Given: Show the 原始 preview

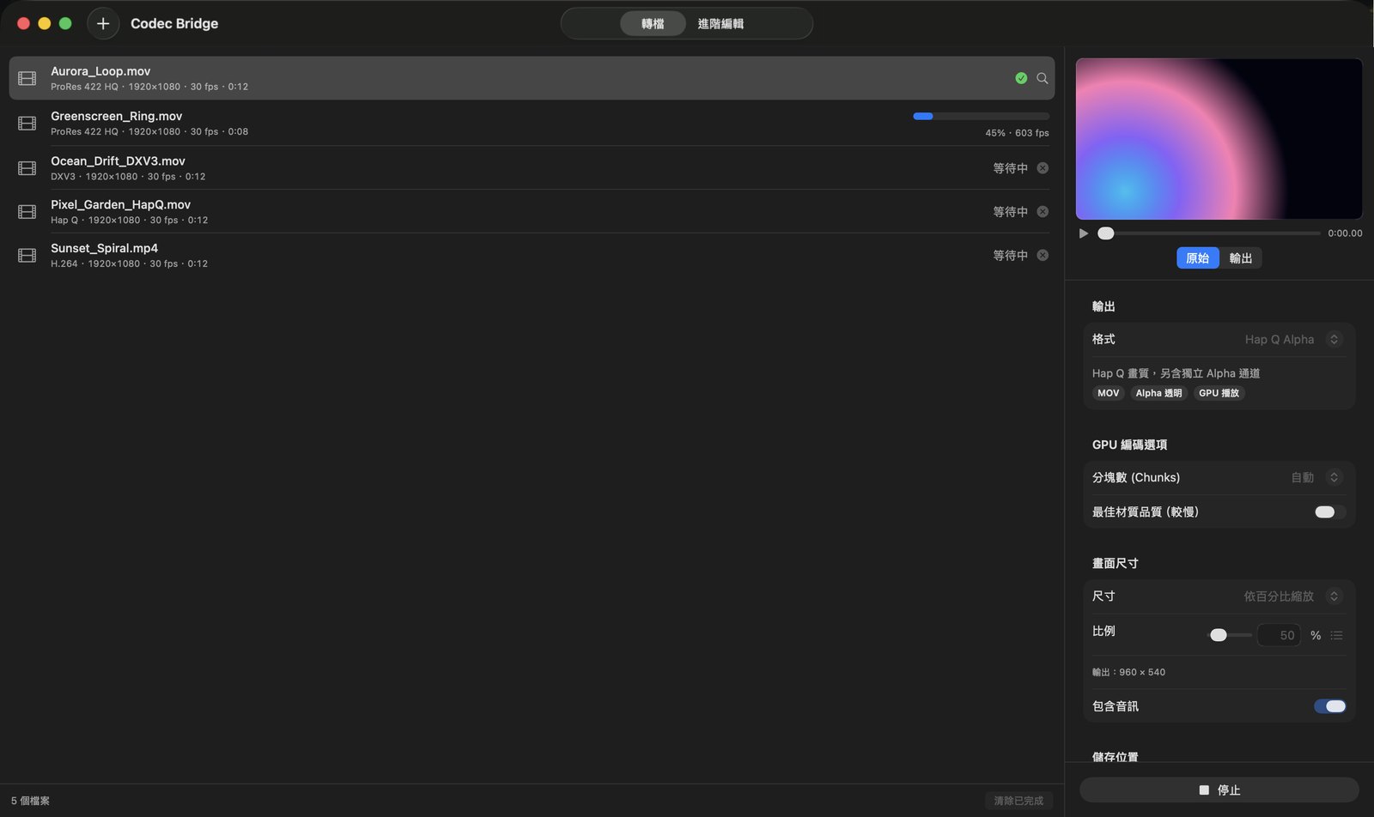Looking at the screenshot, I should [1198, 258].
